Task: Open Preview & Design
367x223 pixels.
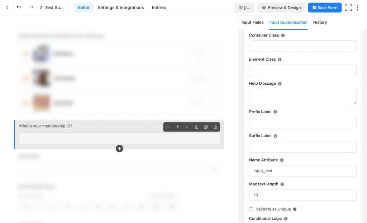Action: (x=281, y=8)
